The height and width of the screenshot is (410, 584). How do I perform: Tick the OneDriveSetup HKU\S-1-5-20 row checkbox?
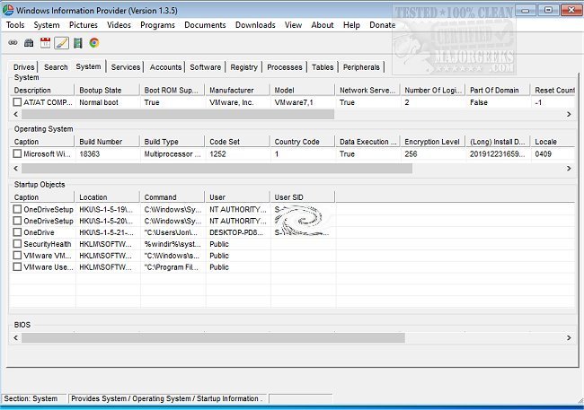[x=17, y=221]
